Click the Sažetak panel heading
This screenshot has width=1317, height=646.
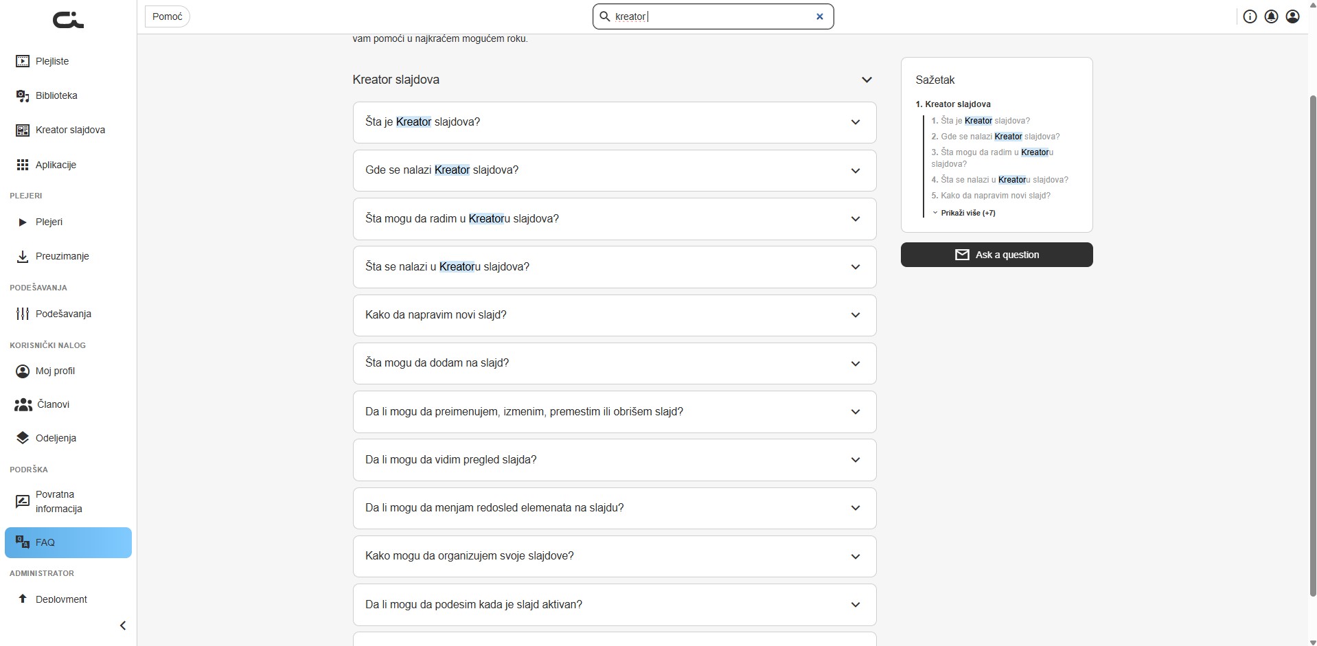click(x=935, y=80)
